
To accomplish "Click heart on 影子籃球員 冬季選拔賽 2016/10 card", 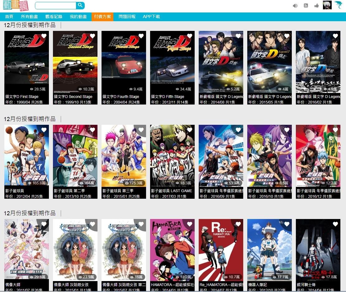I will click(x=287, y=130).
